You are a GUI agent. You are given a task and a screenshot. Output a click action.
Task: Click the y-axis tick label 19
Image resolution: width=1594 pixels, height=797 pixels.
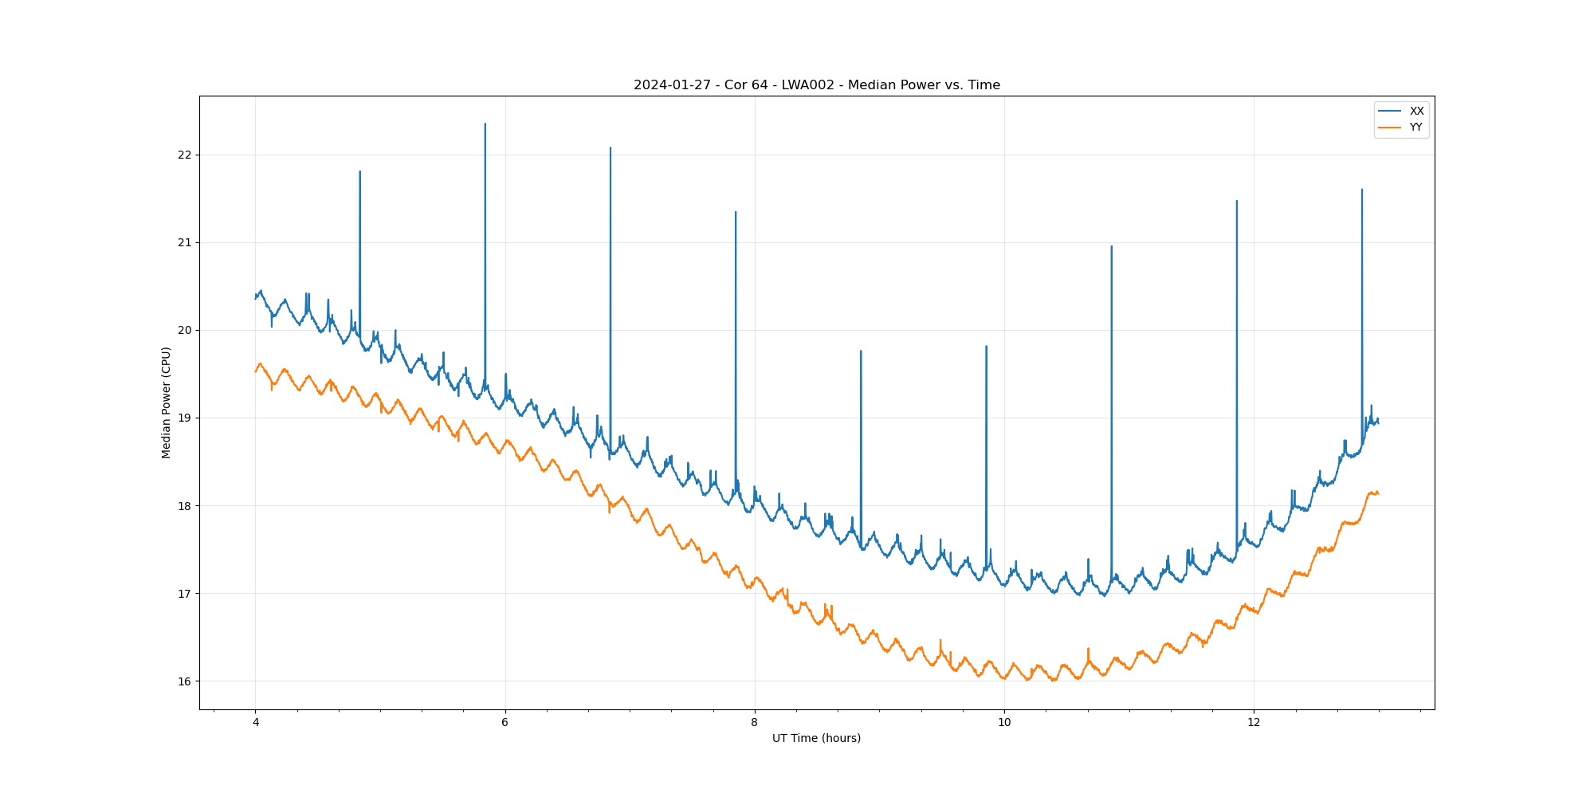tap(185, 418)
